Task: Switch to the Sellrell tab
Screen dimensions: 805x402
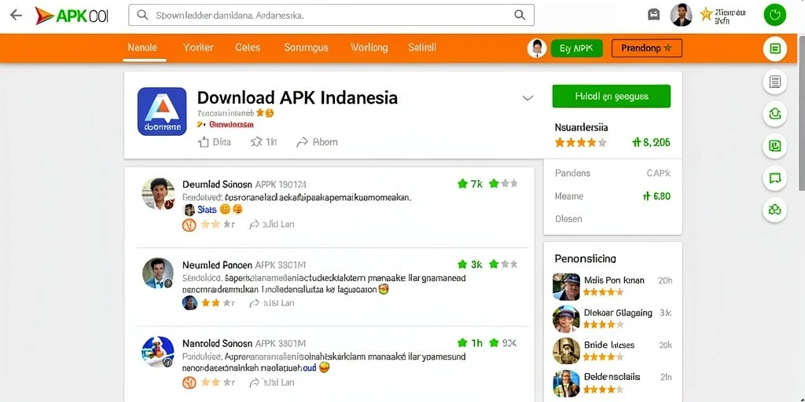Action: pos(422,48)
